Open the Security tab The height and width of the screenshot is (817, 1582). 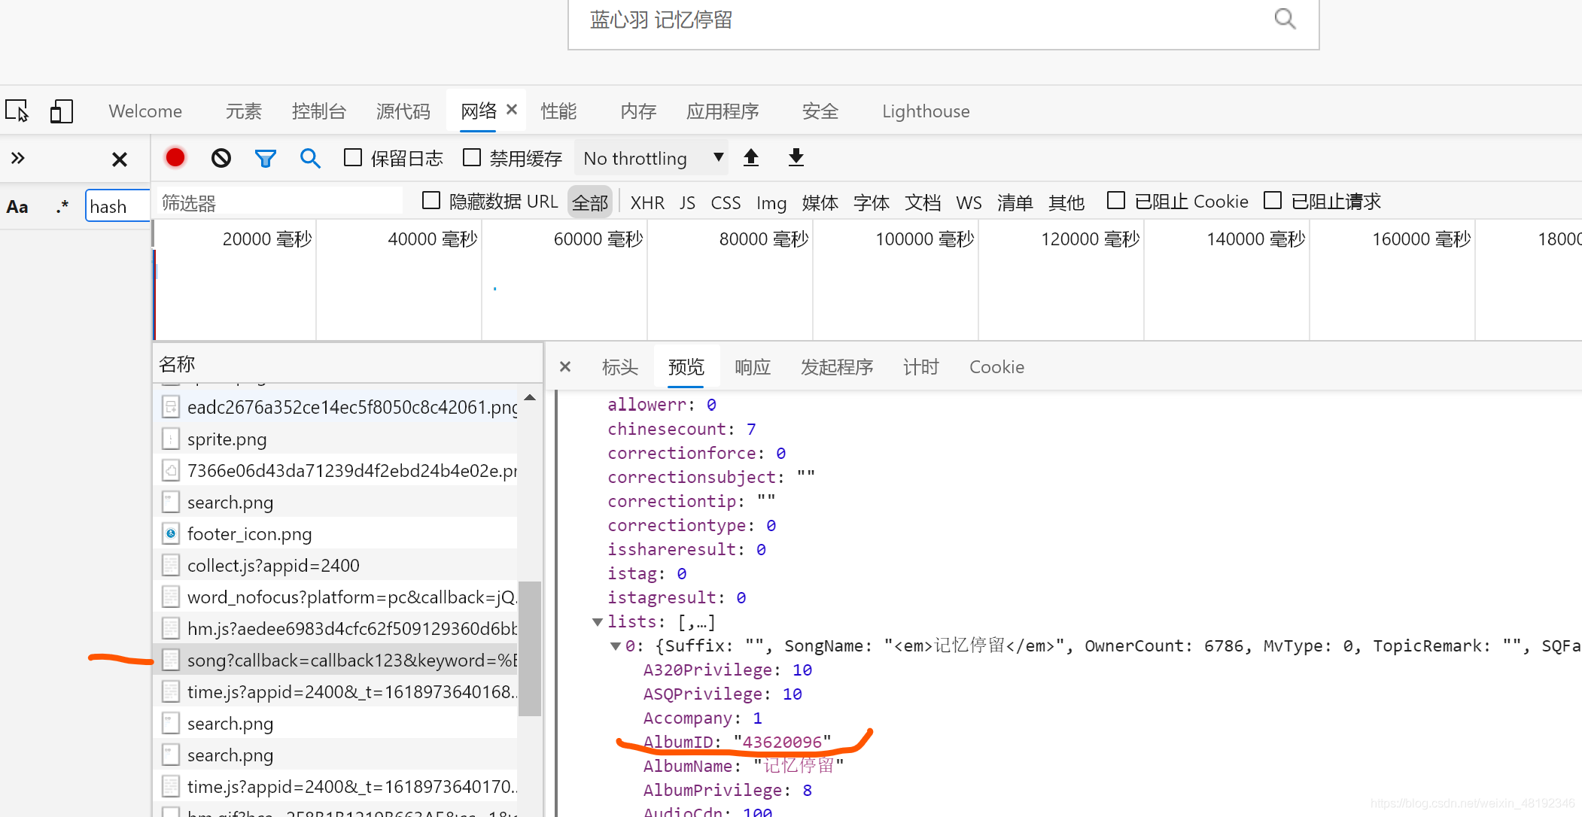pyautogui.click(x=820, y=111)
